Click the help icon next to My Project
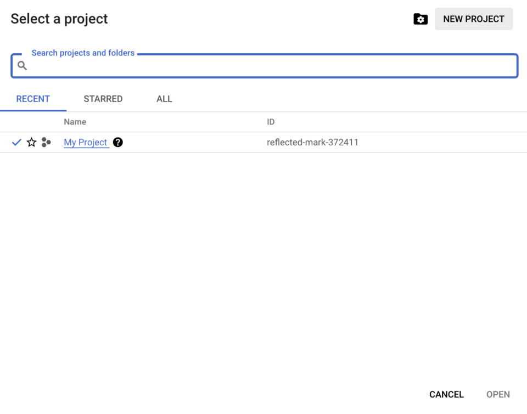Viewport: 527px width, 414px height. [x=118, y=142]
